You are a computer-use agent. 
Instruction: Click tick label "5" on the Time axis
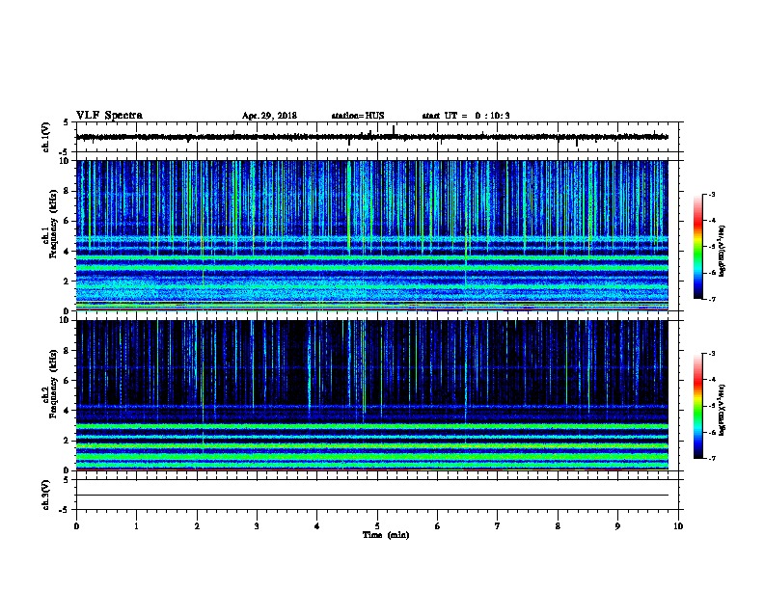click(377, 526)
